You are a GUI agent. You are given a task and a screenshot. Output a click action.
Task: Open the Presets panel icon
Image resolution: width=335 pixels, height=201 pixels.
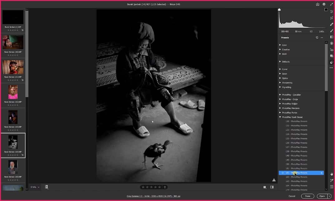coord(332,62)
